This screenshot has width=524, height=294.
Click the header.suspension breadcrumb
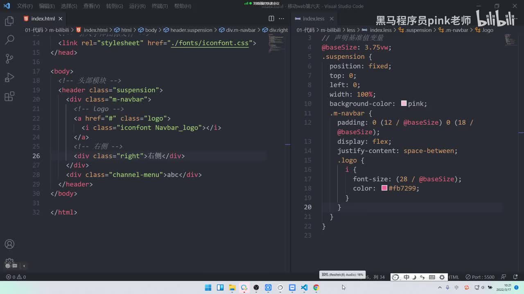[188, 30]
